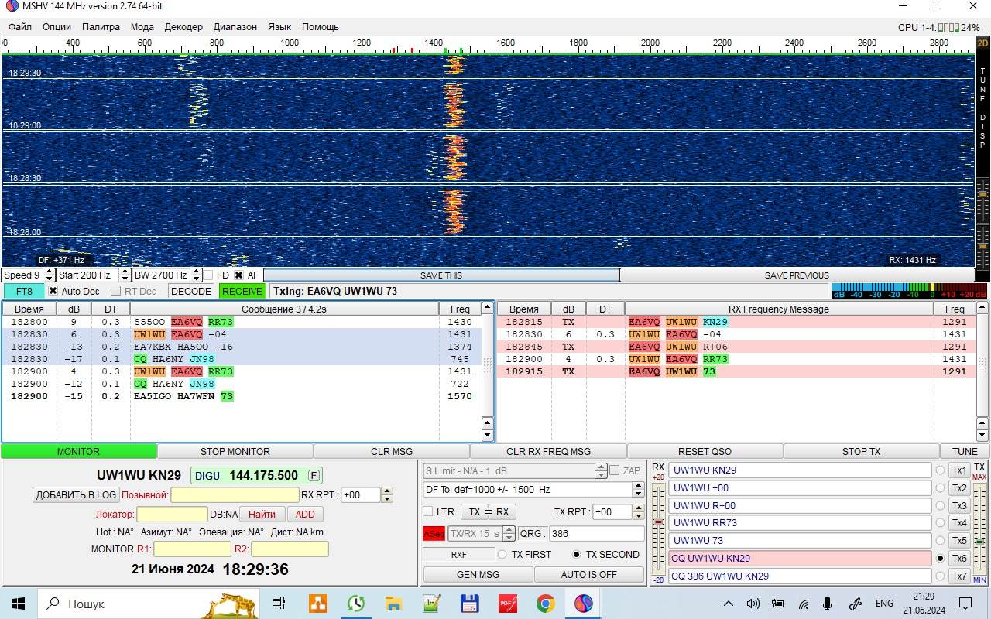
Task: Open the Палитра menu
Action: [101, 26]
